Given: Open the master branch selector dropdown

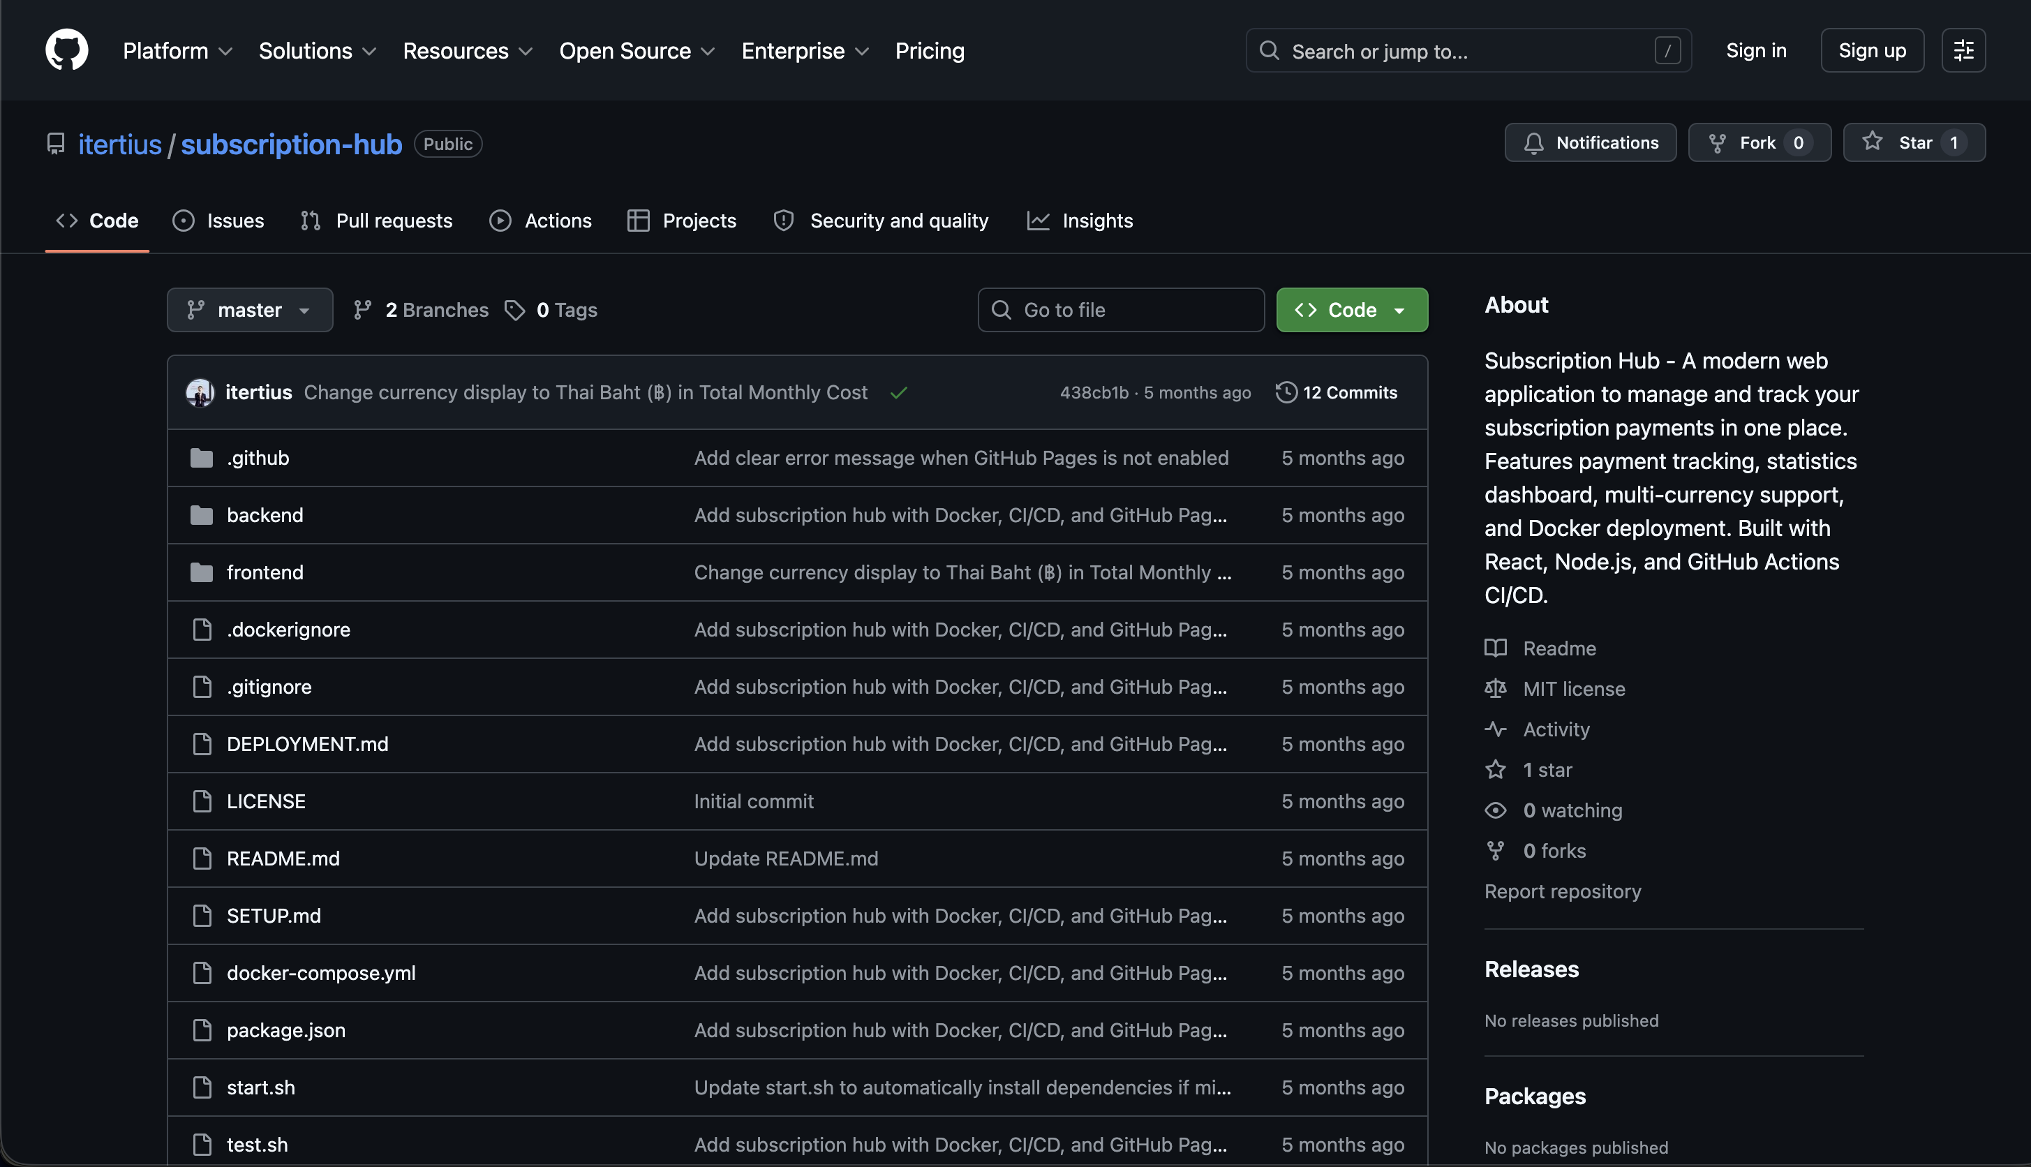Looking at the screenshot, I should 249,310.
